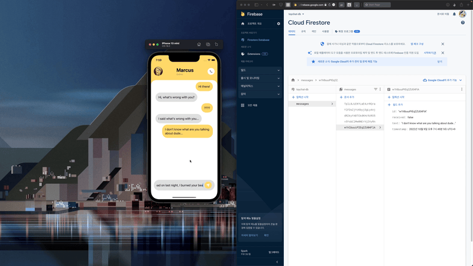Select the 데이터 tab
The height and width of the screenshot is (266, 473).
click(291, 31)
